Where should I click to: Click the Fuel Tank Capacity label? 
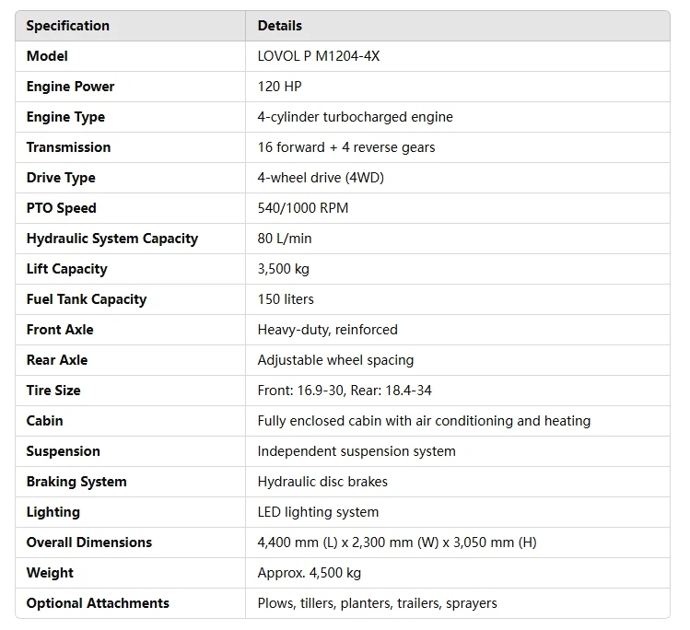pos(86,299)
